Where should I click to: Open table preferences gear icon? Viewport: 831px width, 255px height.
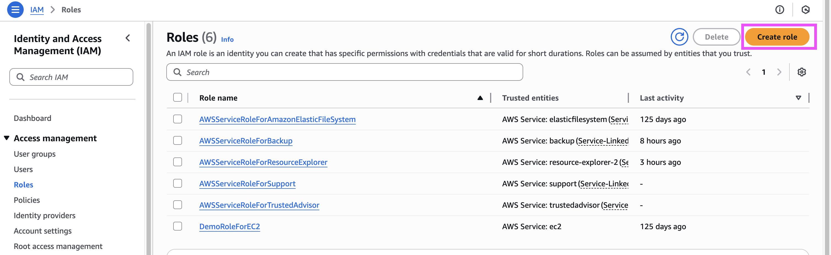(x=802, y=72)
